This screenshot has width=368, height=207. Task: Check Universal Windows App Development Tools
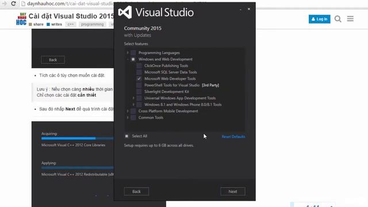point(139,98)
